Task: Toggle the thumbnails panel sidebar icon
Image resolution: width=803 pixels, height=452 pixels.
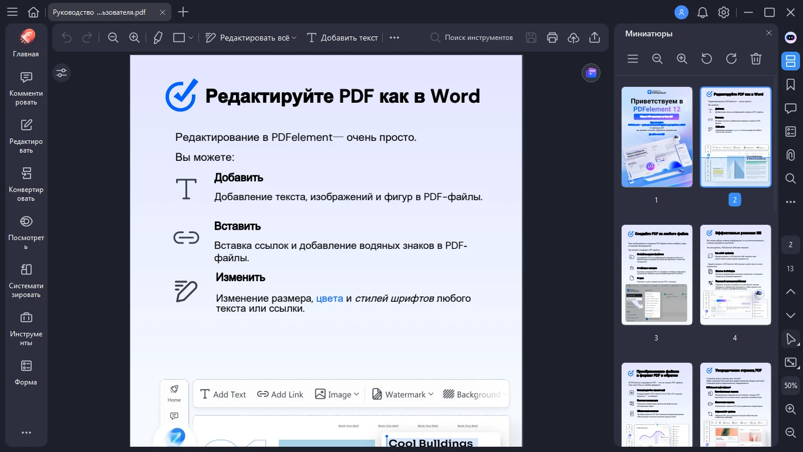Action: [791, 61]
